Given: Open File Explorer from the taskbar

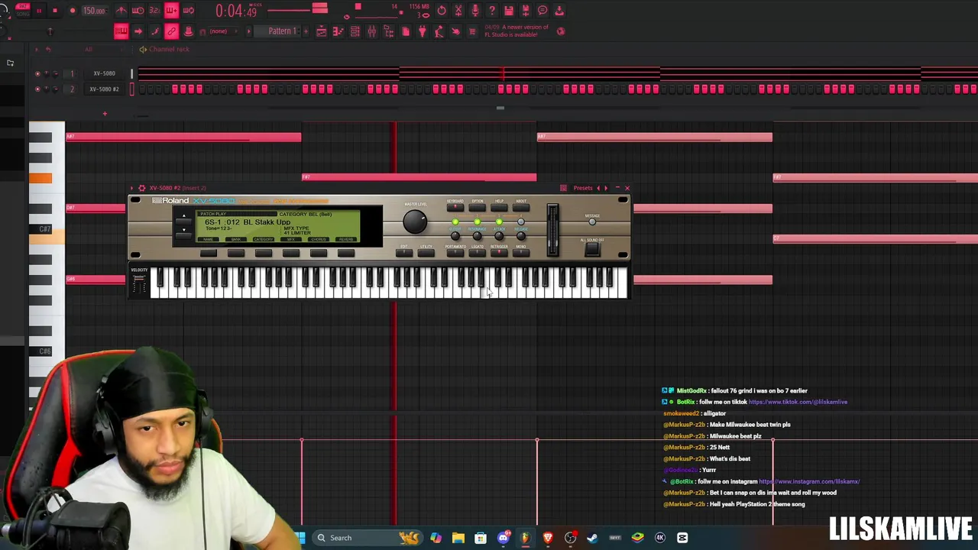Looking at the screenshot, I should [458, 538].
